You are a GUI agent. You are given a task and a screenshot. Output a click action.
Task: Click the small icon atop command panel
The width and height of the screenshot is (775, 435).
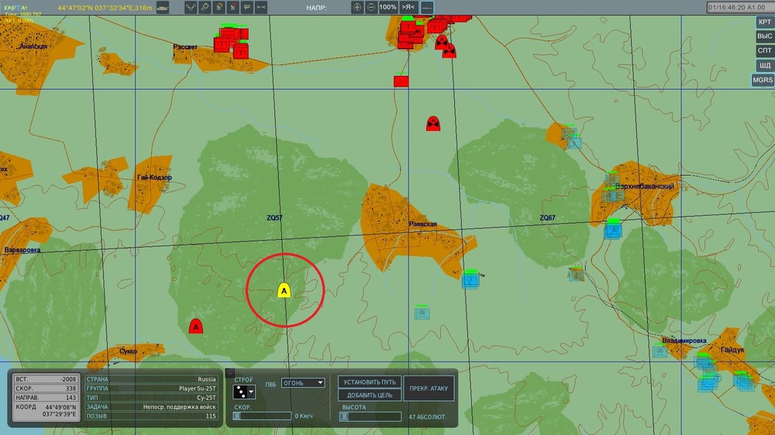pos(230,373)
